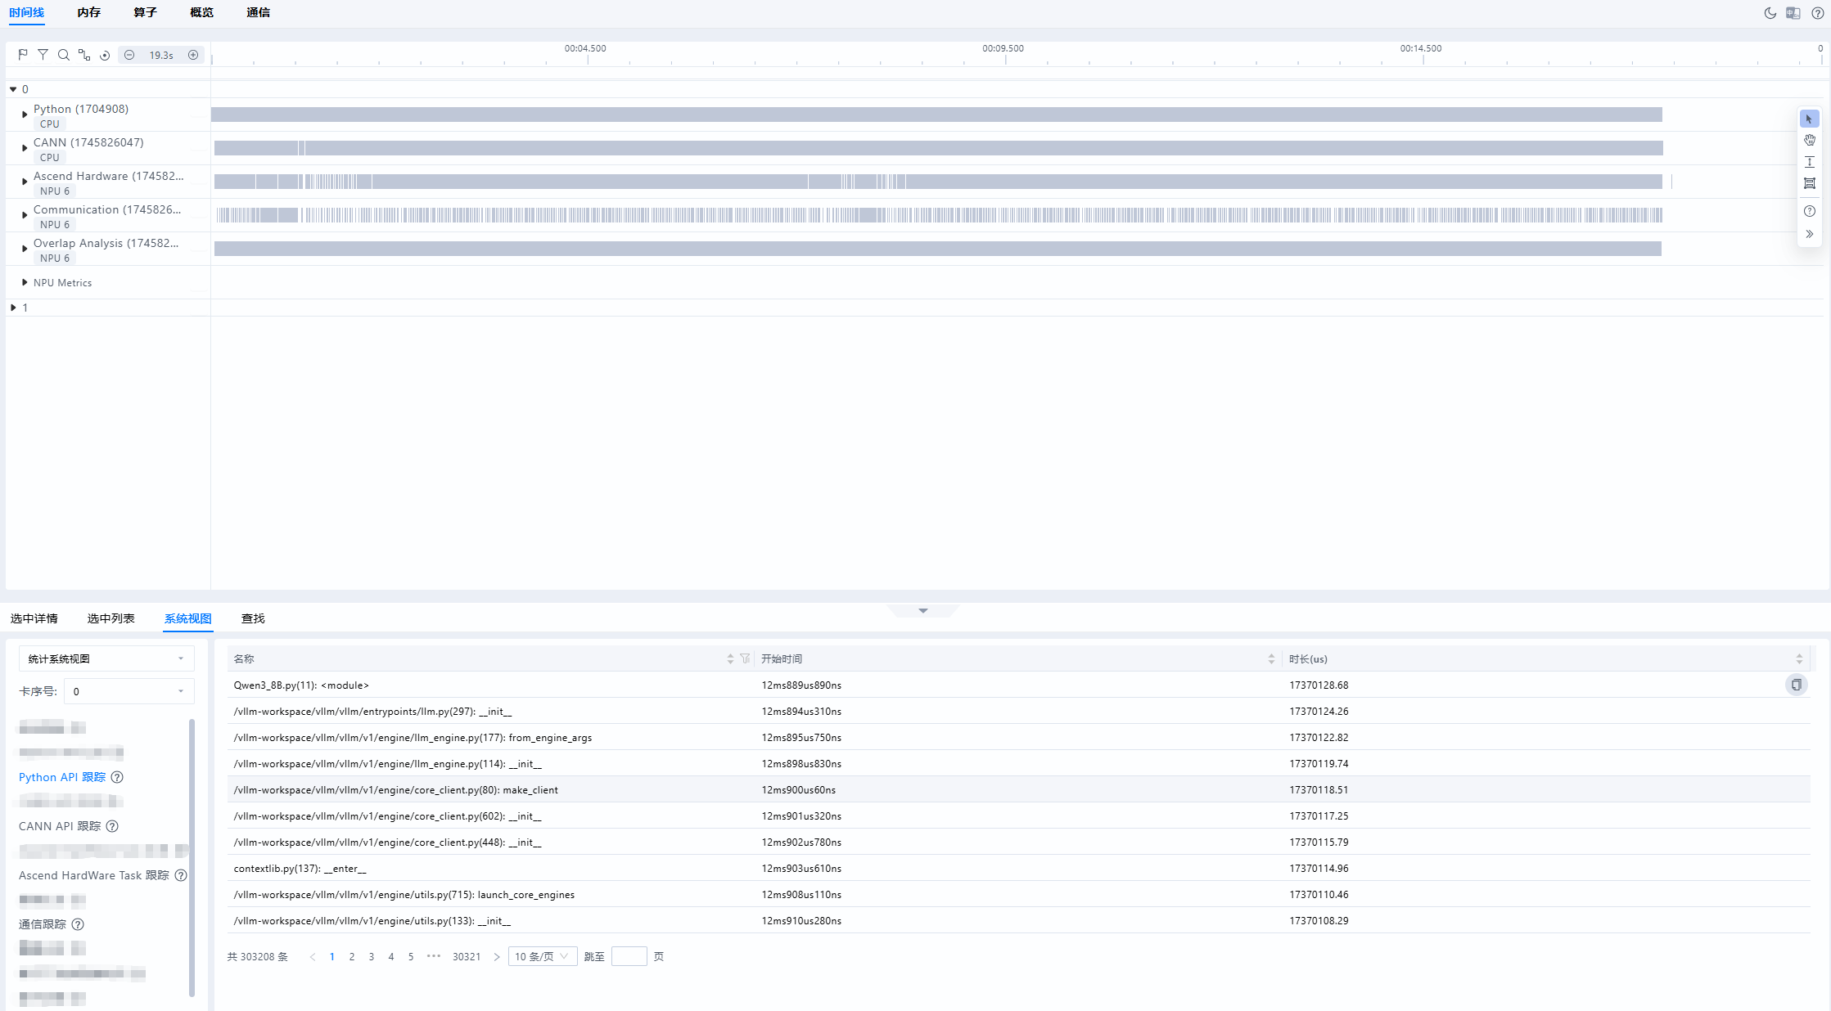Image resolution: width=1831 pixels, height=1011 pixels.
Task: Open the 10 条/页 page size dropdown
Action: (543, 956)
